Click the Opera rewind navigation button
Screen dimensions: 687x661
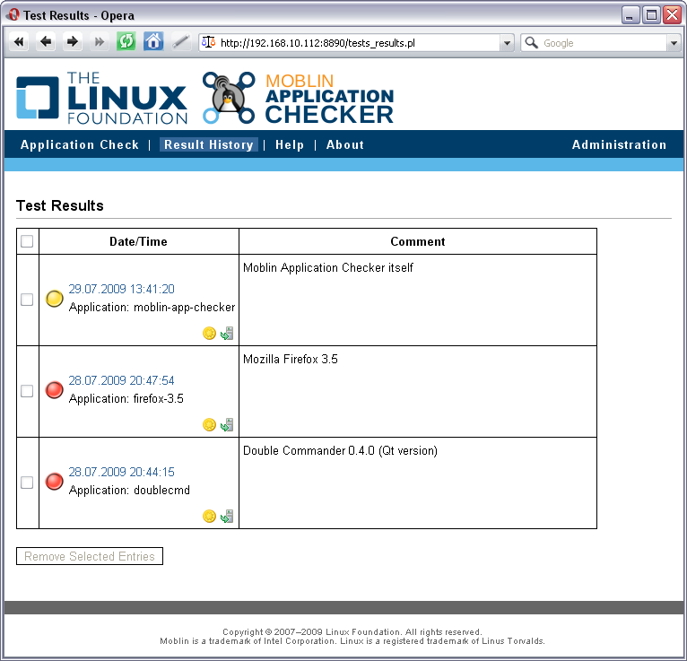coord(19,42)
